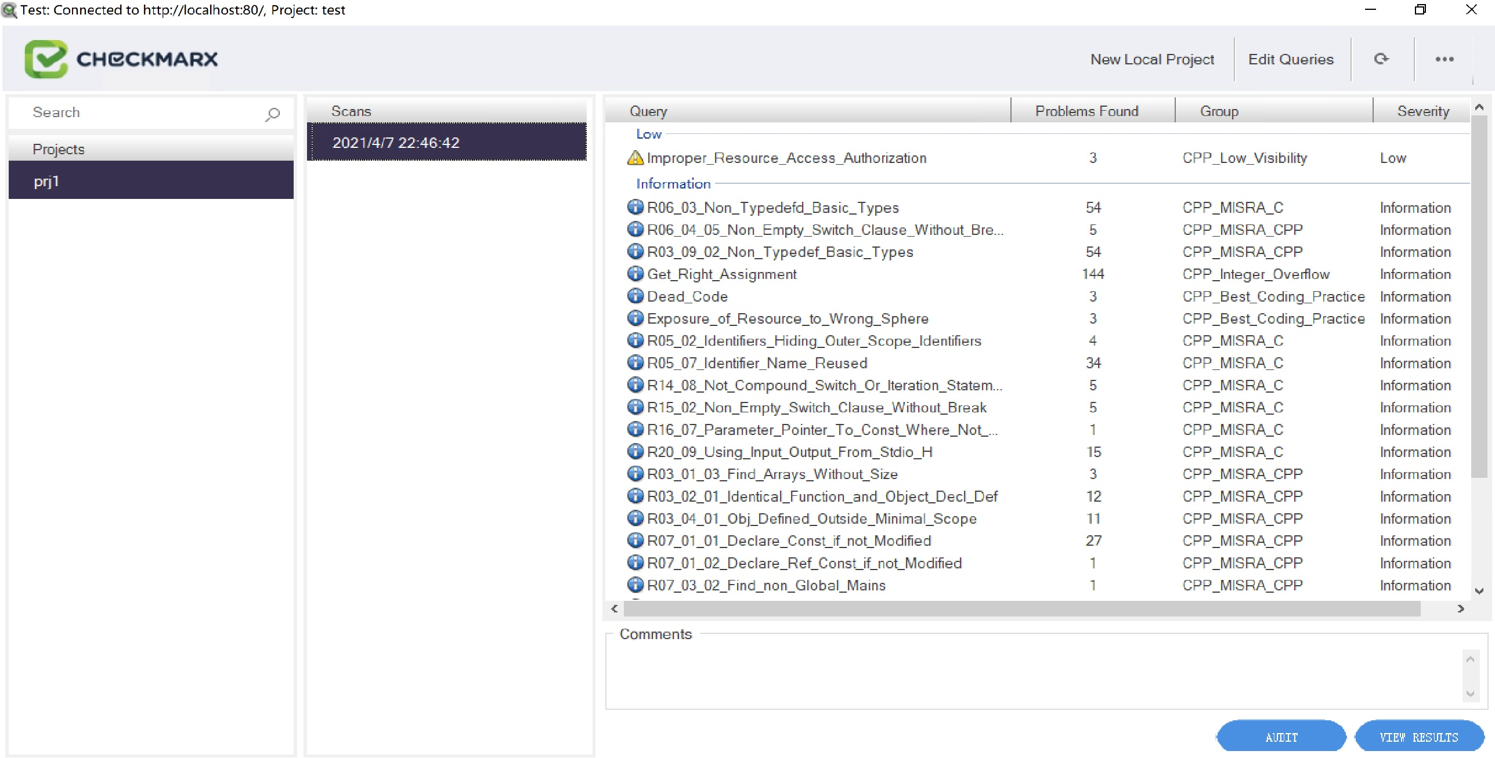This screenshot has height=758, width=1495.
Task: Click the refresh icon in the top toolbar
Action: click(x=1382, y=59)
